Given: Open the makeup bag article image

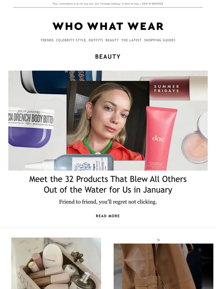Looking at the screenshot, I should tap(56, 263).
